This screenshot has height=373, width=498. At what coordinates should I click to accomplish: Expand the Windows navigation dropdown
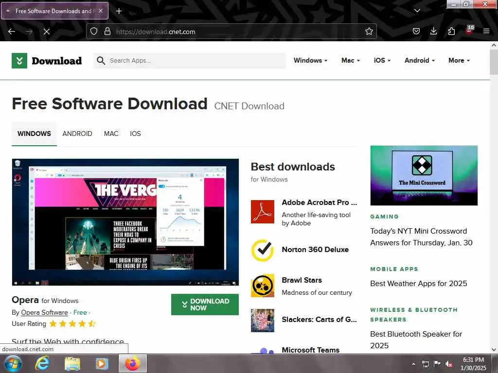click(310, 60)
